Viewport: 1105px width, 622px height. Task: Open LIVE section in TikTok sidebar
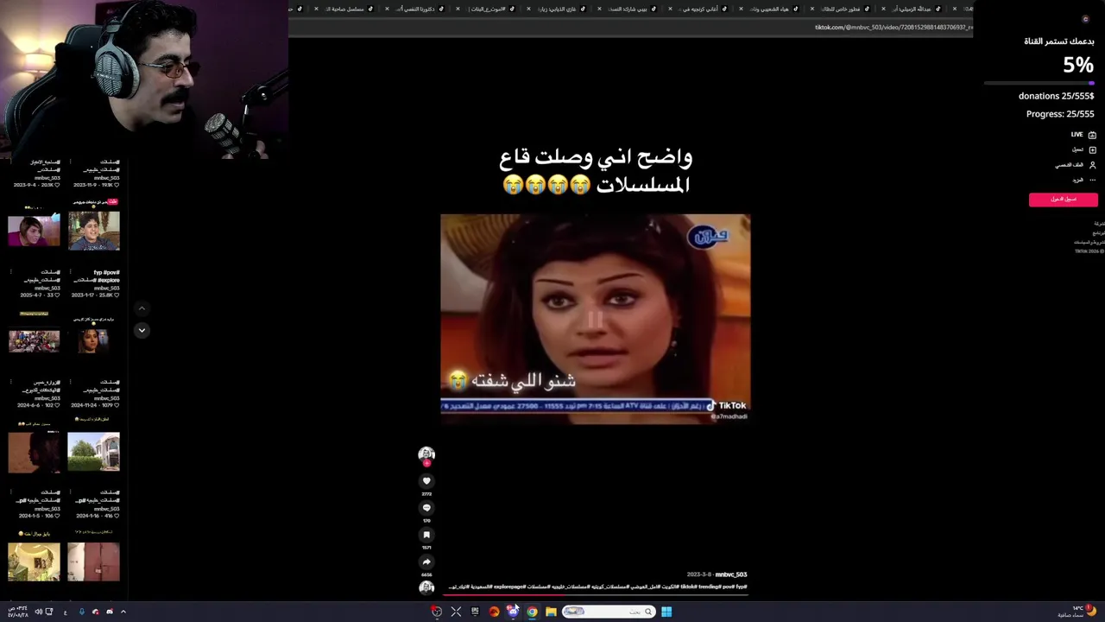pyautogui.click(x=1083, y=135)
